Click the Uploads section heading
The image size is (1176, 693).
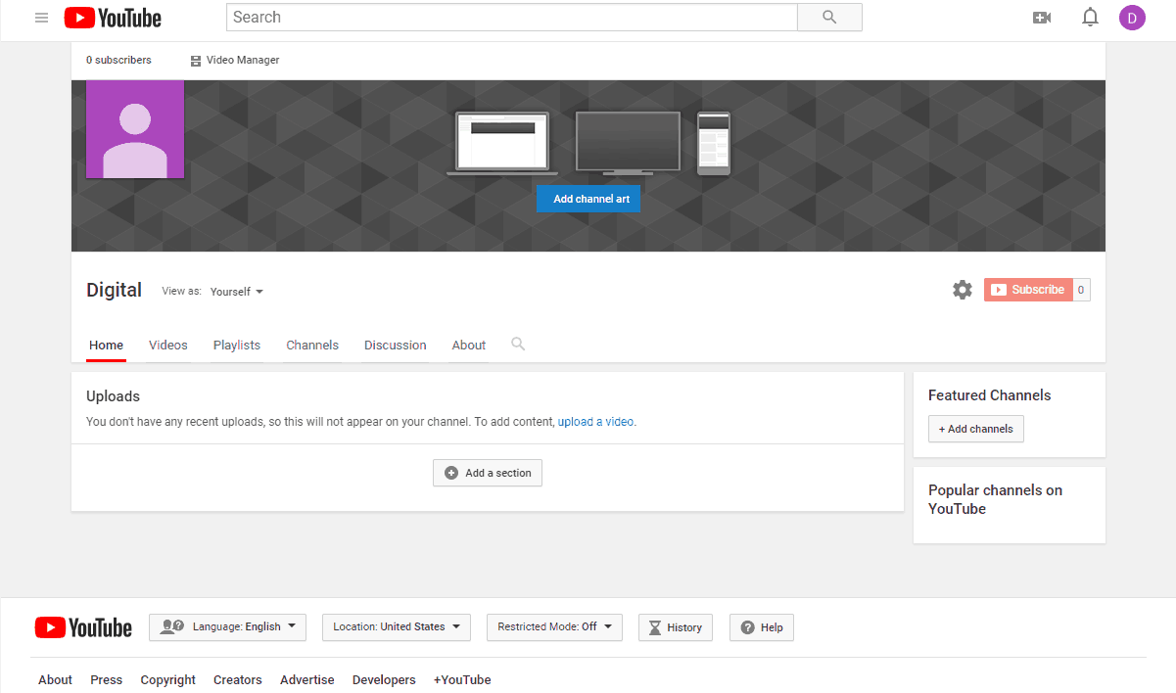[x=113, y=396]
